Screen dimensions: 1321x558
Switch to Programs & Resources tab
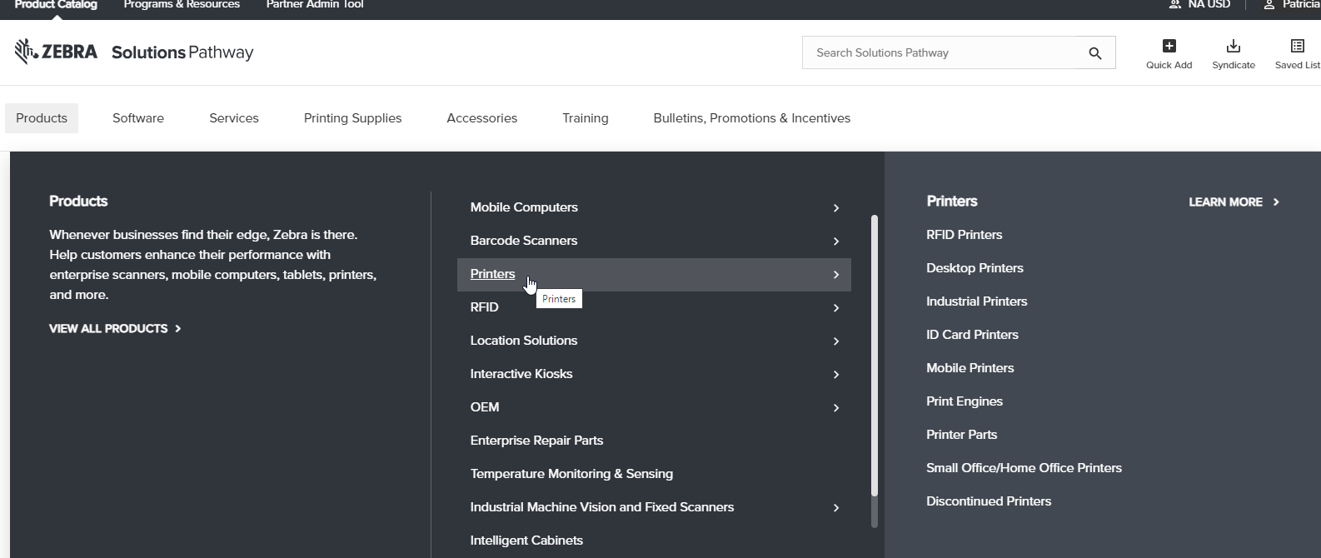(x=182, y=5)
